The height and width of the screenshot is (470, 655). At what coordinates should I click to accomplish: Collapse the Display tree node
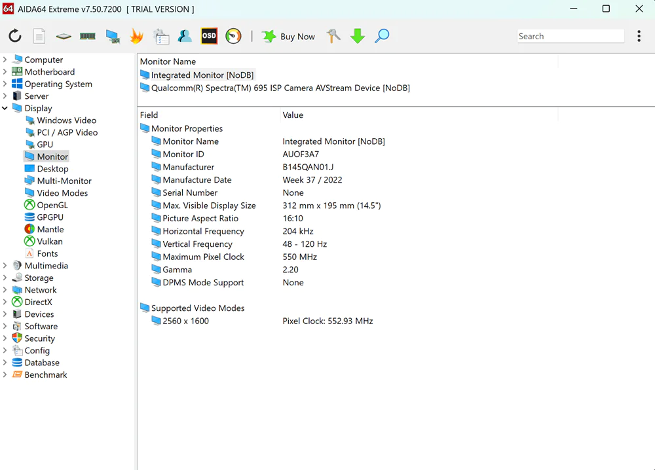(5, 108)
